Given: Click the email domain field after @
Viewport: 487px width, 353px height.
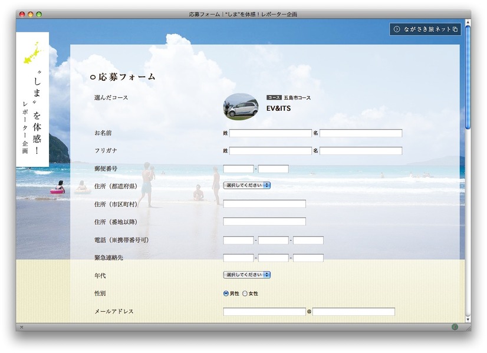Looking at the screenshot, I should [353, 312].
